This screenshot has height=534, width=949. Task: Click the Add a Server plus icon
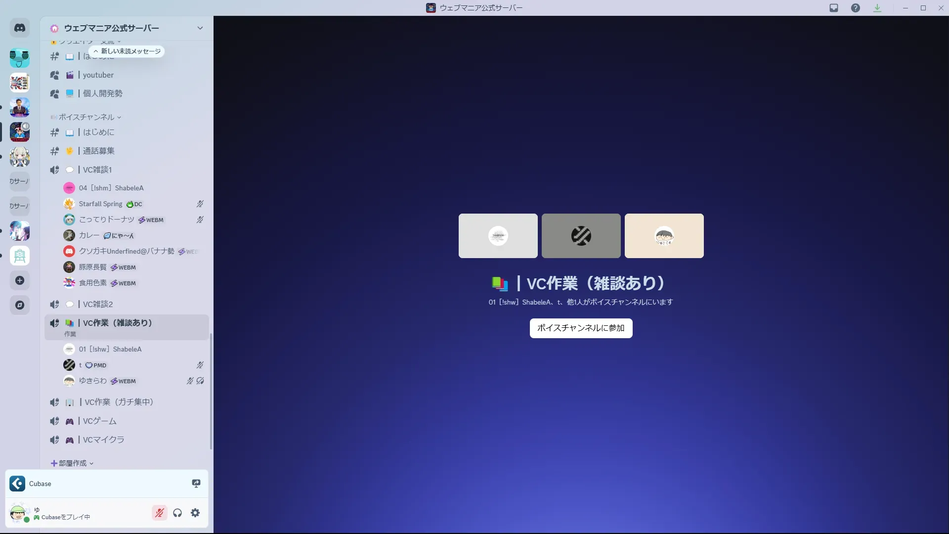coord(20,280)
